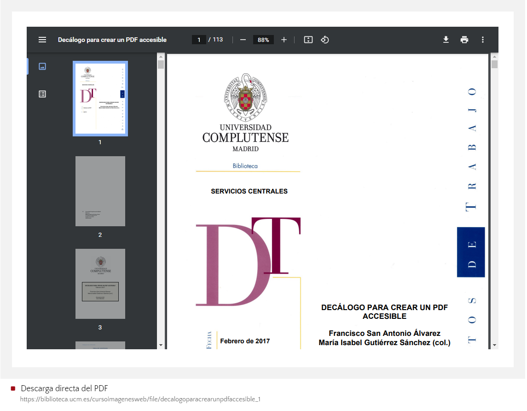Click the fit to page icon
This screenshot has height=411, width=527.
[308, 40]
